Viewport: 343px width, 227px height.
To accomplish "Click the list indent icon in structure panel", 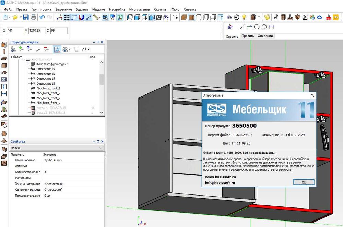I will (x=76, y=49).
